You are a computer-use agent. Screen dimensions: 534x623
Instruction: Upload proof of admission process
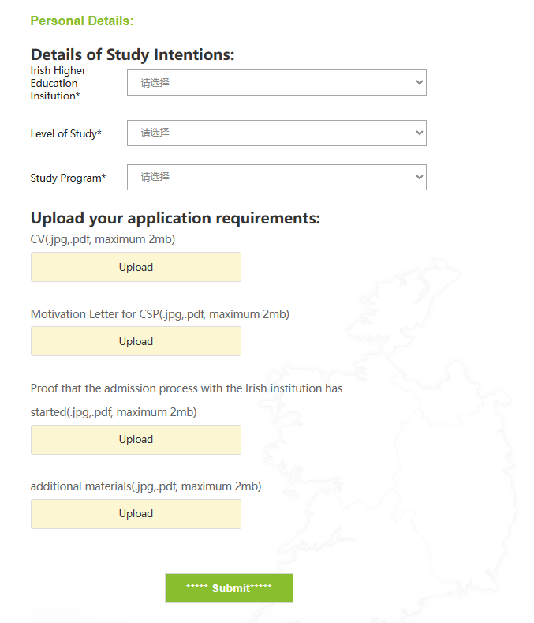click(136, 439)
